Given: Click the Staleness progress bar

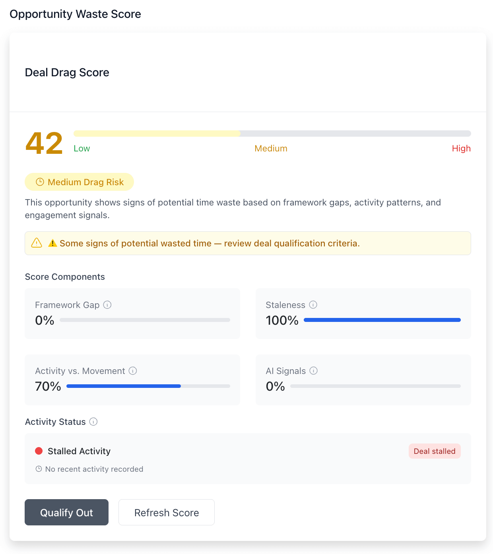Looking at the screenshot, I should (382, 320).
